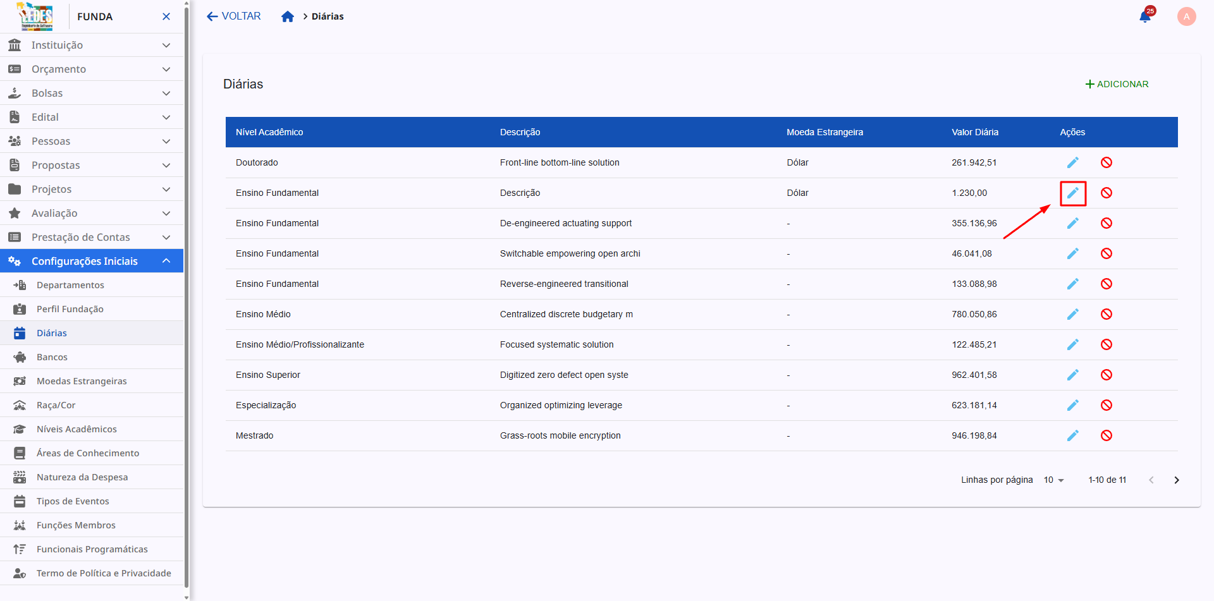Expand the Orçamento menu section

click(x=92, y=69)
